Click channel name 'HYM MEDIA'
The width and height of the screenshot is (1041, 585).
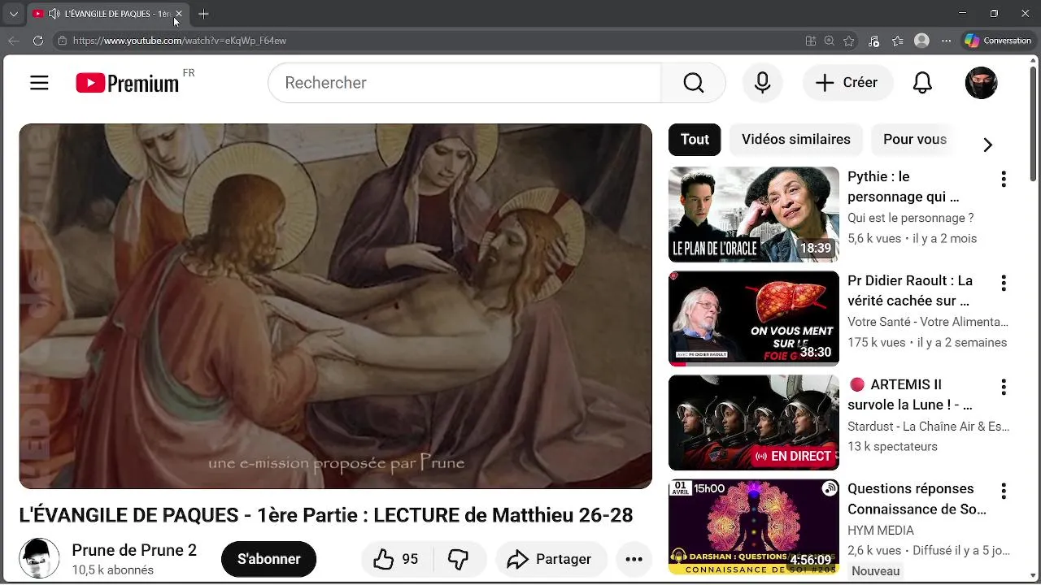[x=881, y=530]
